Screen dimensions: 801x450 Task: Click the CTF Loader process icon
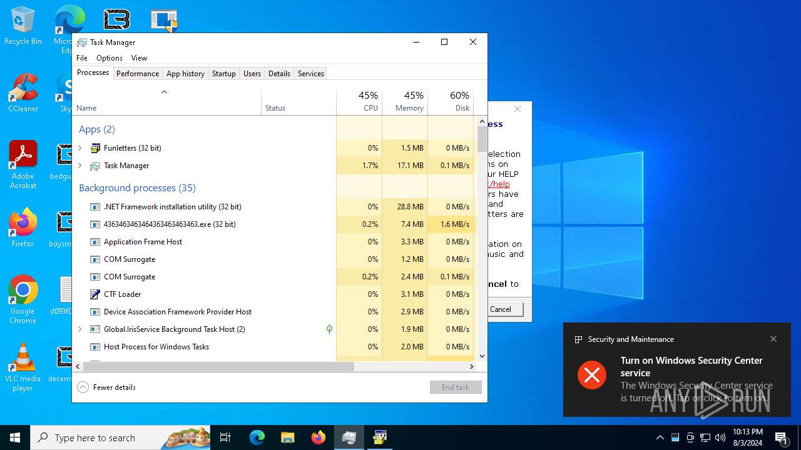pyautogui.click(x=95, y=294)
